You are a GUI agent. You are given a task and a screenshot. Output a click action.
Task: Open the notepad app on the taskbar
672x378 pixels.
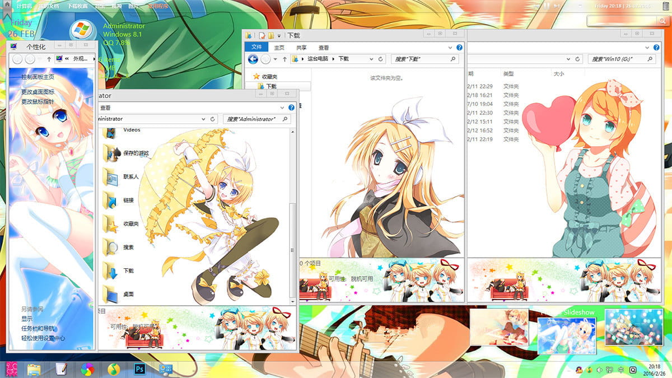(61, 369)
